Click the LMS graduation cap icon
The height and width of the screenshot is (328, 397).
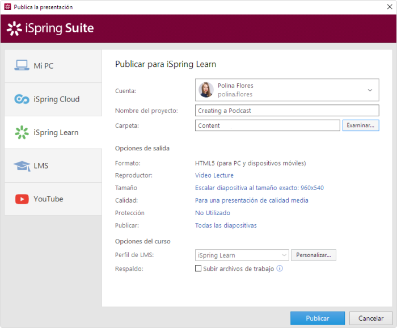[x=22, y=166]
